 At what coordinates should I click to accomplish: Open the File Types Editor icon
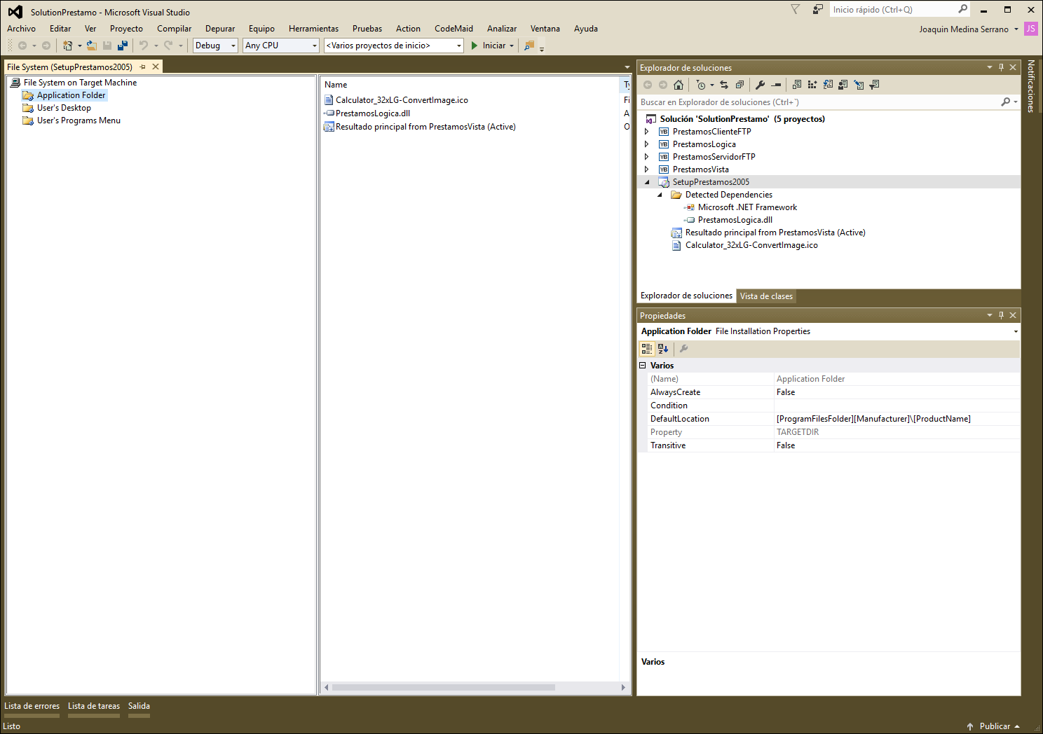pyautogui.click(x=828, y=85)
